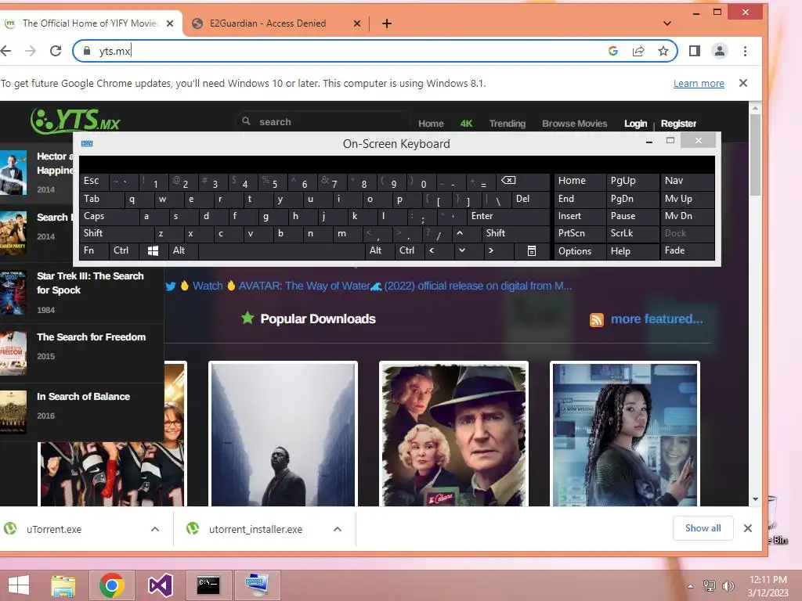Open the Windows Start button
The width and height of the screenshot is (802, 601).
coord(19,585)
